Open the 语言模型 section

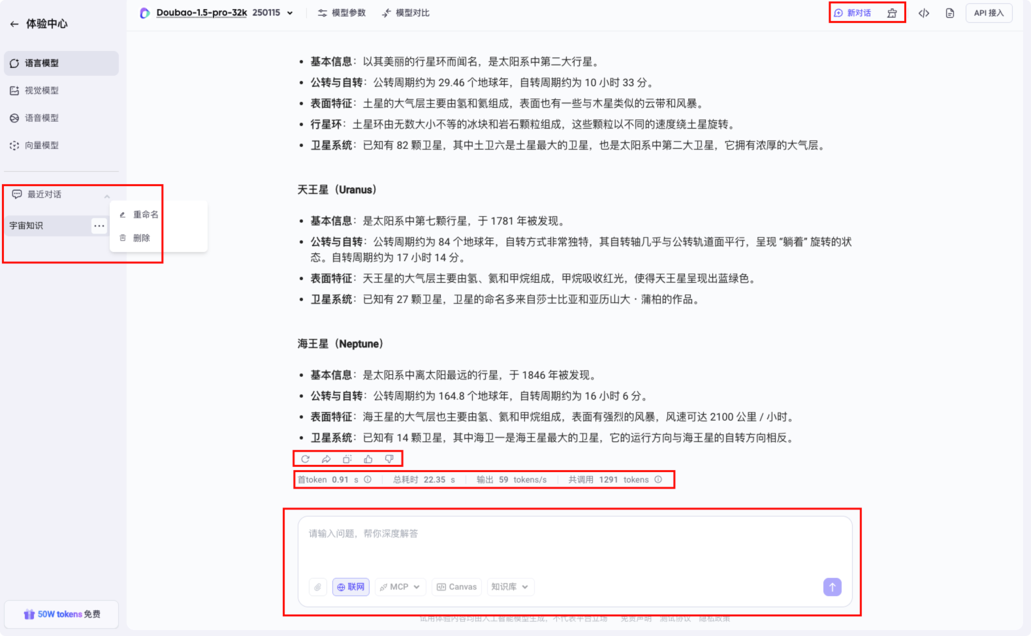point(61,63)
